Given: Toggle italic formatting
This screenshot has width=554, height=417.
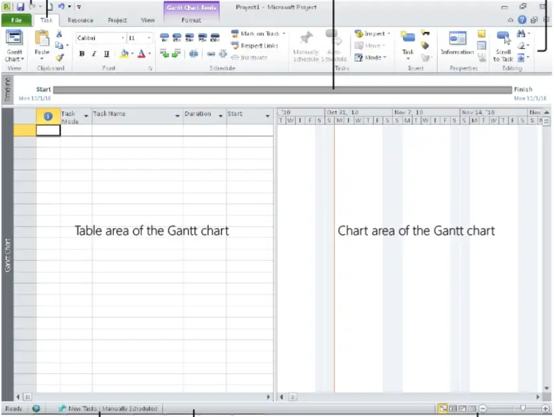Looking at the screenshot, I should [94, 54].
